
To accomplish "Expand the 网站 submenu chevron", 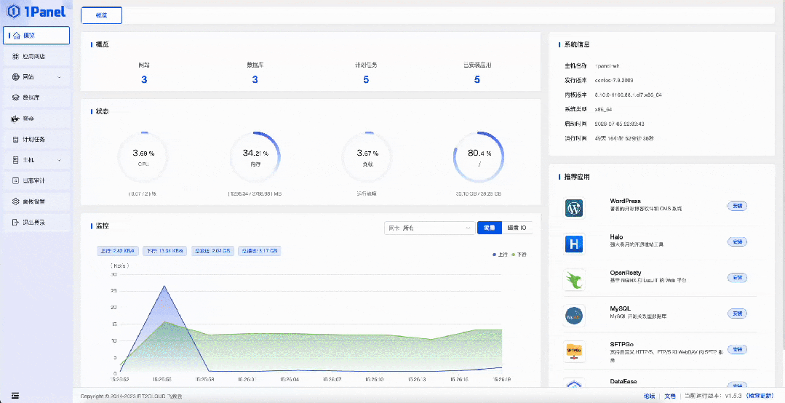I will (x=60, y=77).
